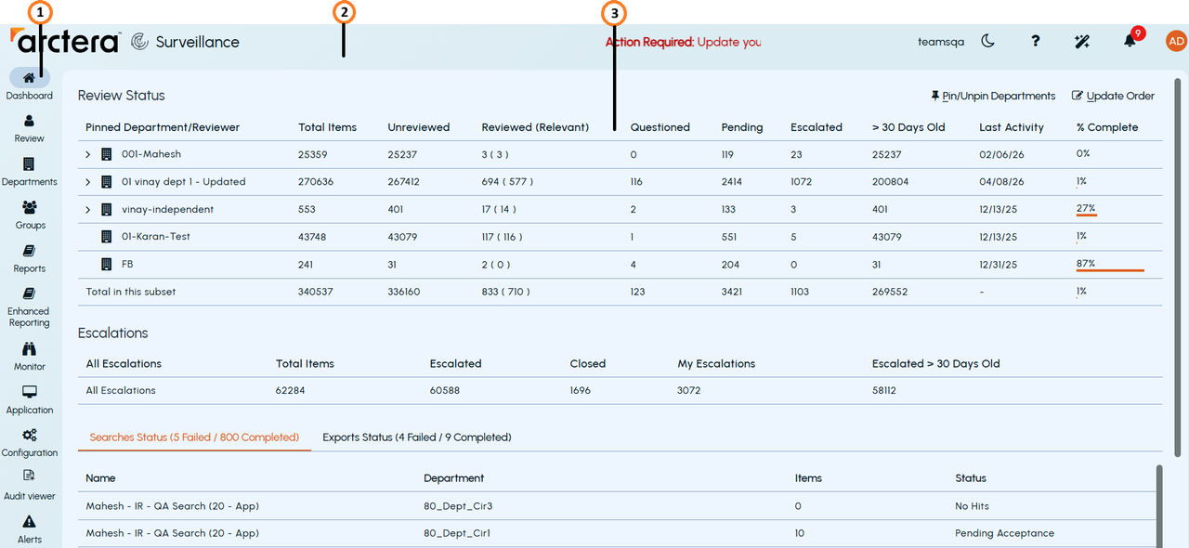Open the FB department
Image resolution: width=1189 pixels, height=548 pixels.
point(127,265)
